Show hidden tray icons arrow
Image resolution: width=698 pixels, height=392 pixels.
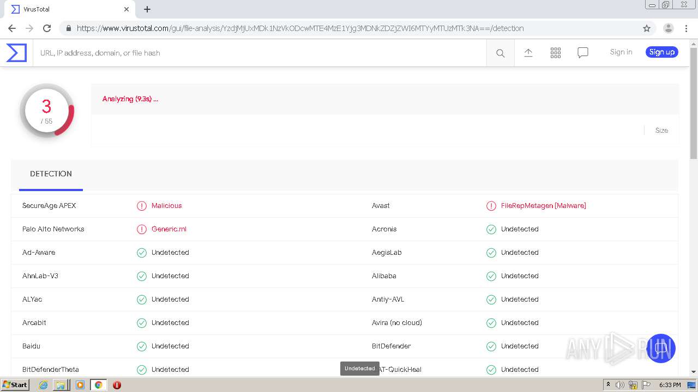tap(608, 385)
